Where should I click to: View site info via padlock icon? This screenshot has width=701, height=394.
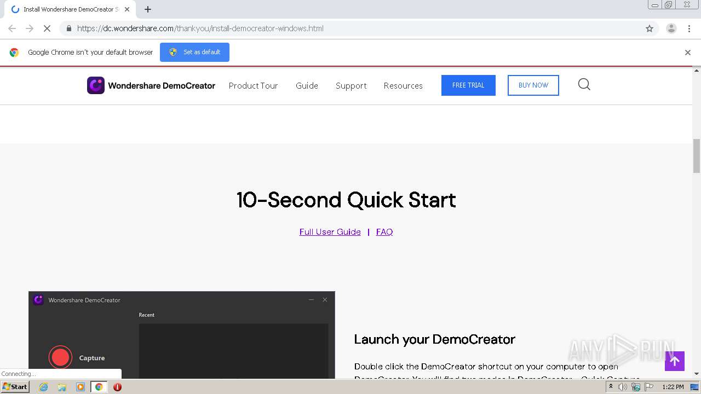68,28
